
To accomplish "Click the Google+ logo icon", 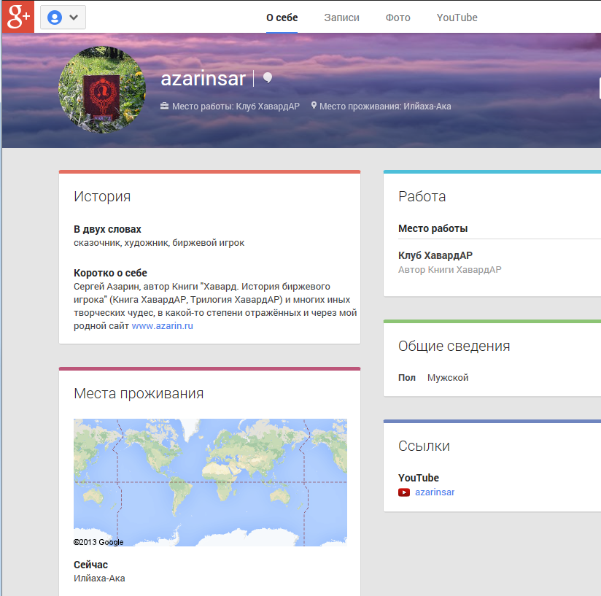I will (x=18, y=17).
